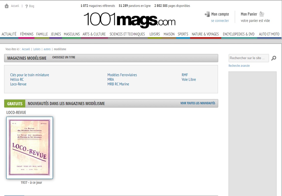
Task: Open the AUTO ET MOTO menu
Action: coord(269,34)
